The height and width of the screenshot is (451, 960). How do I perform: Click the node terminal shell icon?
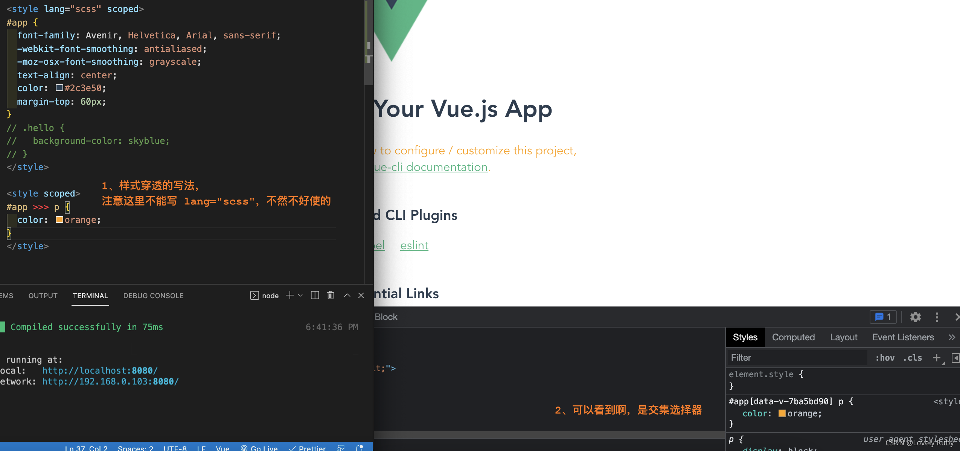click(254, 296)
